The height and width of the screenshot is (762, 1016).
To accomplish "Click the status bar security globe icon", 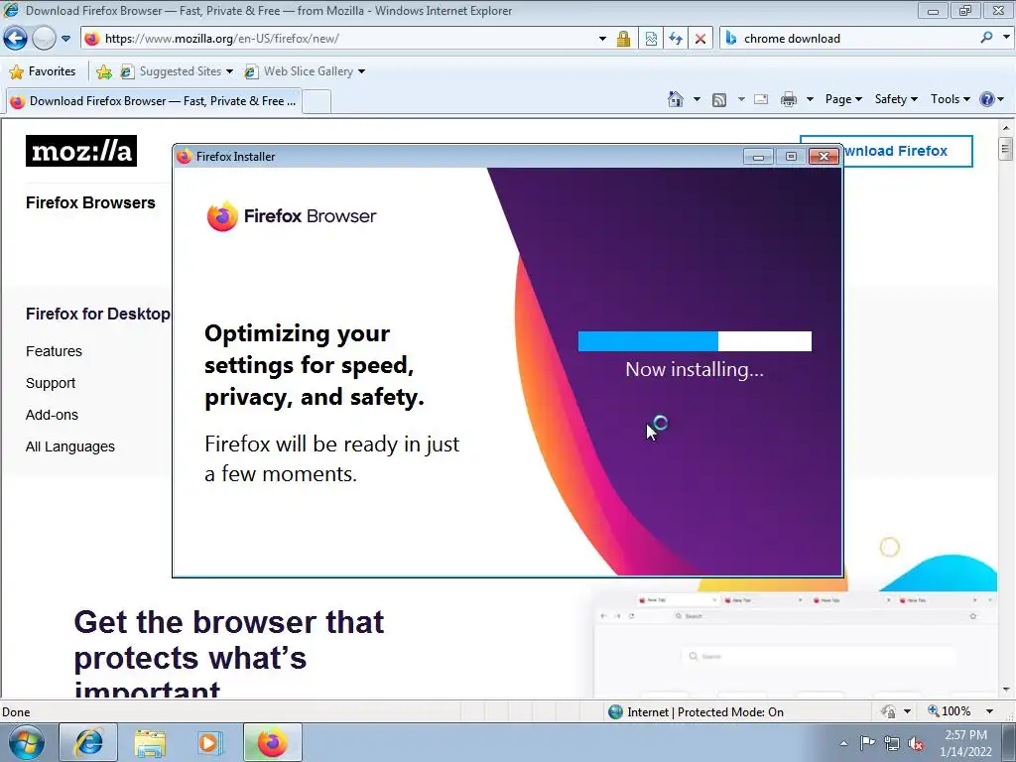I will (x=615, y=712).
